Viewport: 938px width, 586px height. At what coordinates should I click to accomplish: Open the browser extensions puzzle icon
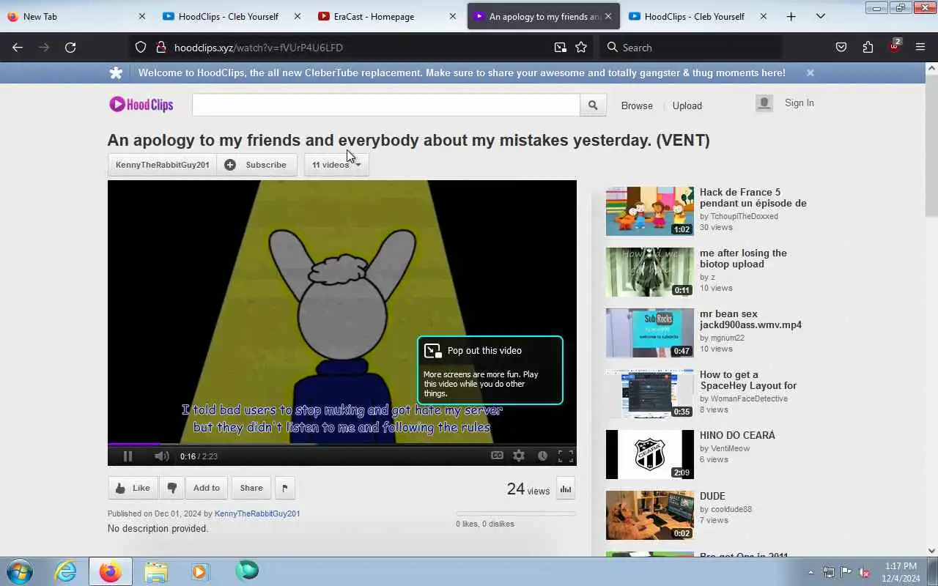tap(868, 47)
